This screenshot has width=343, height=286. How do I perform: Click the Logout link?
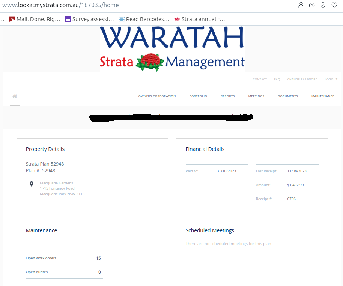click(331, 80)
